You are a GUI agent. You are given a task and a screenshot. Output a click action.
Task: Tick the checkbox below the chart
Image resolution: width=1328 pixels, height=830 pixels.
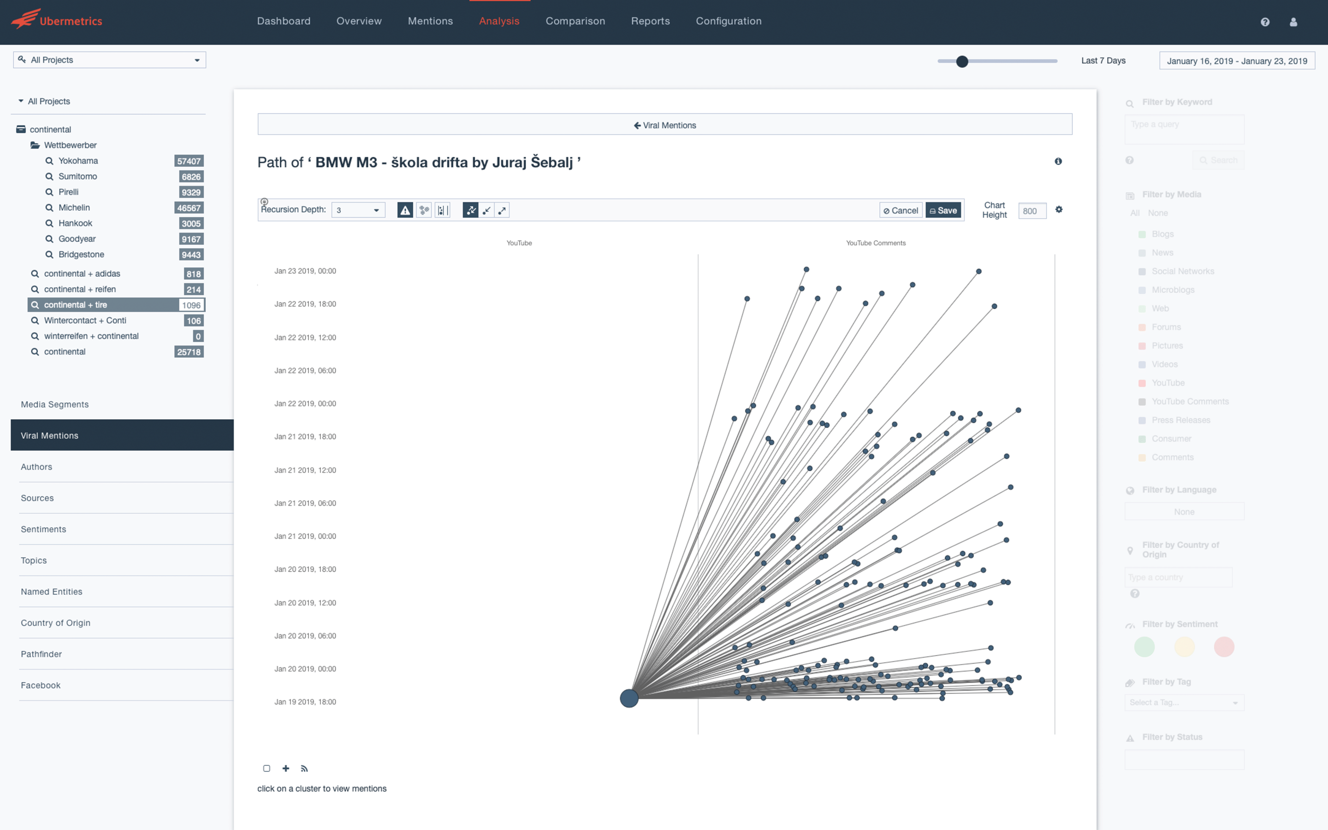pyautogui.click(x=267, y=769)
